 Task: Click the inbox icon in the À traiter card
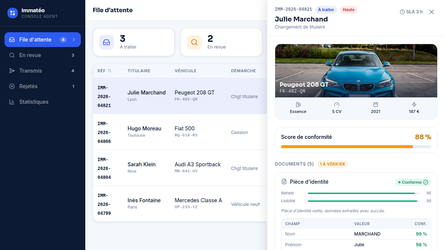(106, 42)
